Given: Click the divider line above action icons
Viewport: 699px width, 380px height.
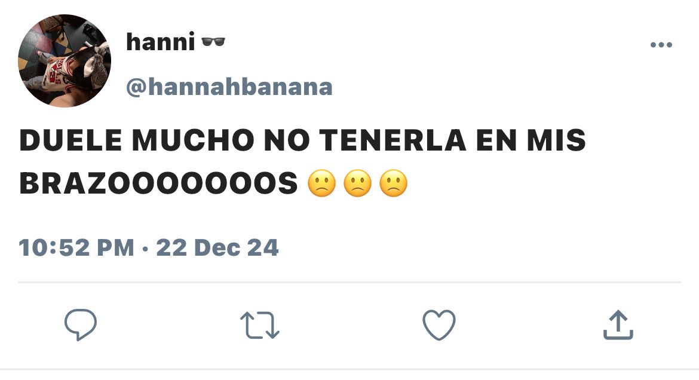Looking at the screenshot, I should 349,283.
